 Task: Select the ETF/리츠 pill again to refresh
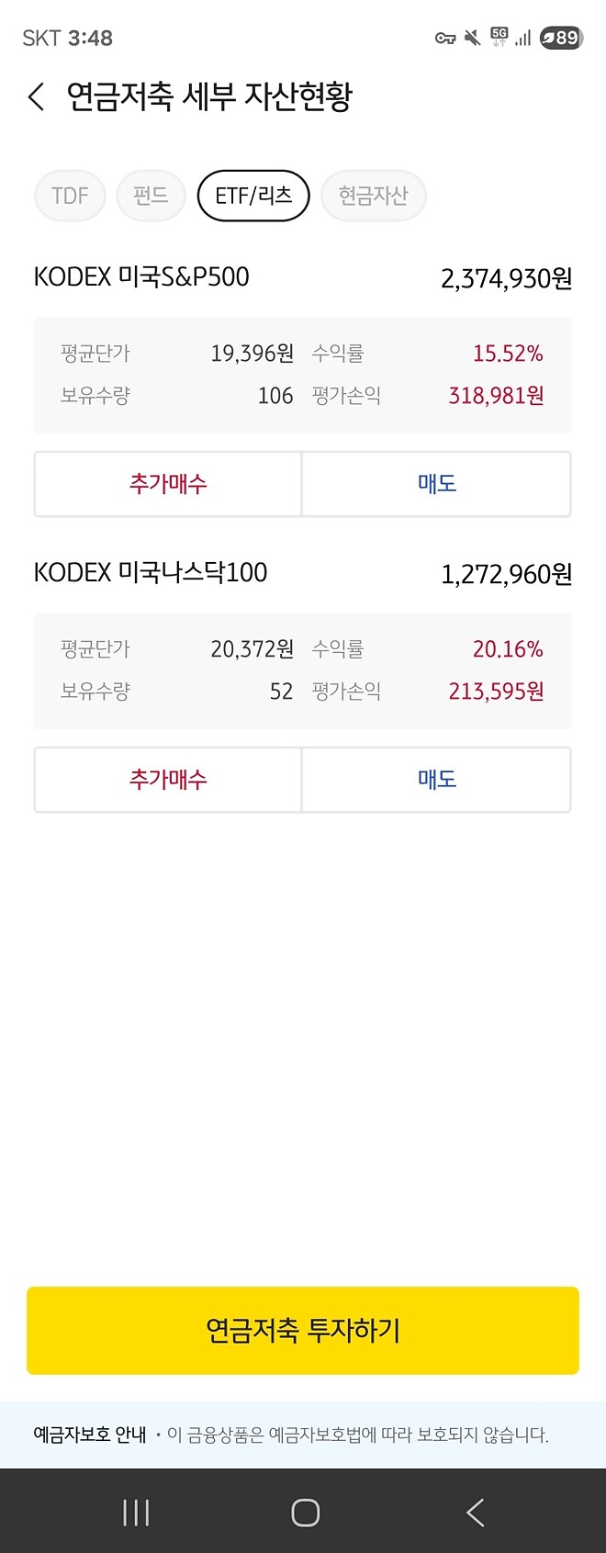[253, 196]
